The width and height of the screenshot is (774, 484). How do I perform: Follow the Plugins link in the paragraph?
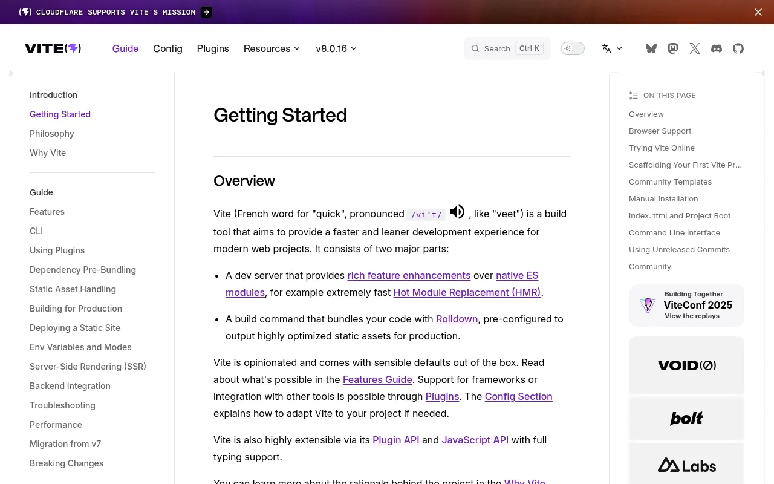point(442,396)
